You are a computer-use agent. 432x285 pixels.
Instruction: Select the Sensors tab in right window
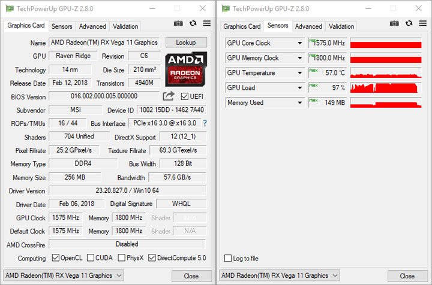[278, 26]
